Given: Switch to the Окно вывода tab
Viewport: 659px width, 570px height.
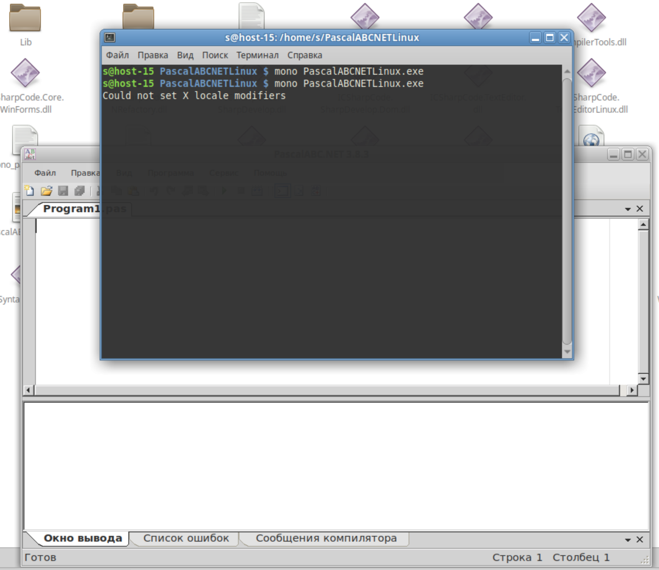Looking at the screenshot, I should 83,538.
